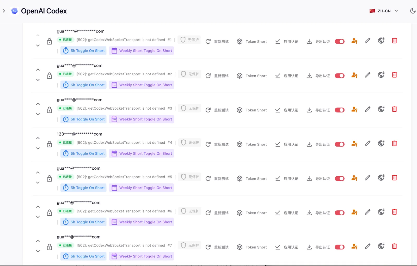Toggle the red switch on account #1
This screenshot has width=417, height=266.
coord(340,42)
